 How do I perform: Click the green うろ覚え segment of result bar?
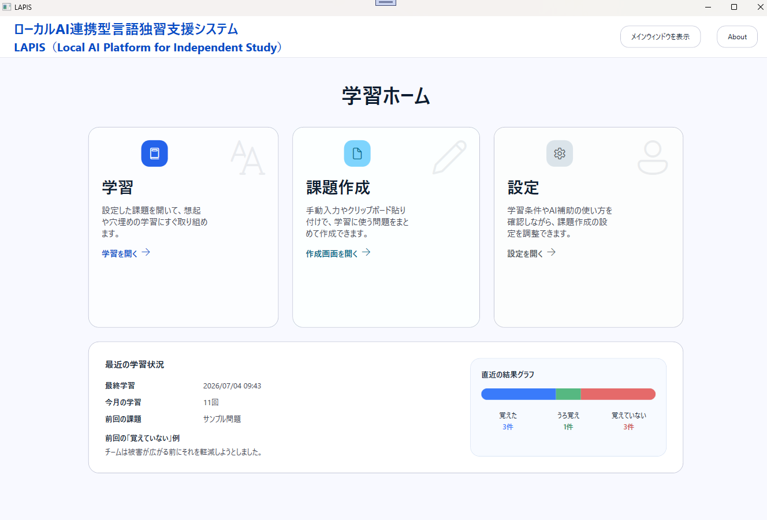click(568, 394)
